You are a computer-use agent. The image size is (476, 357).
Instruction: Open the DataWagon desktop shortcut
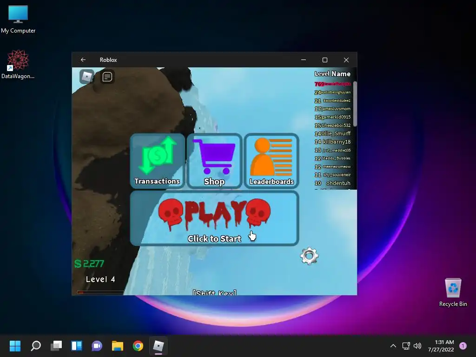[x=18, y=64]
